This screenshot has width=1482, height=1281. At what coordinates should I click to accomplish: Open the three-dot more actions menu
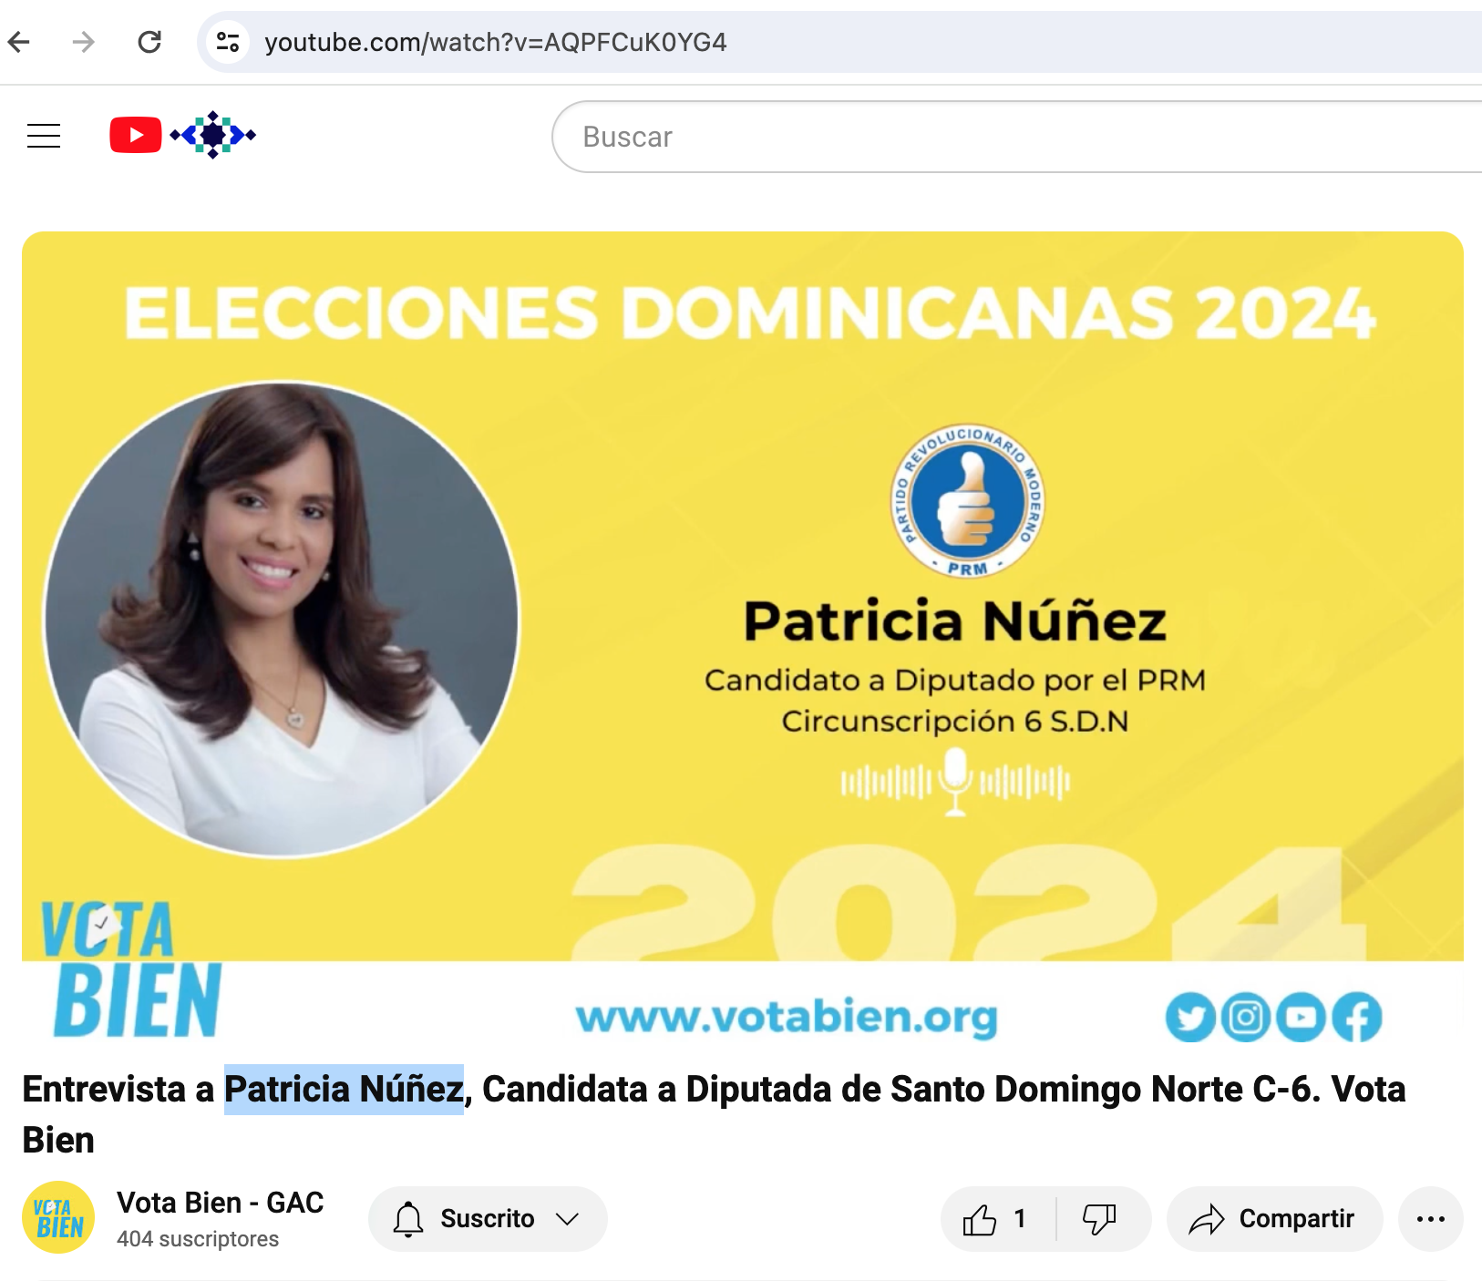[1431, 1219]
